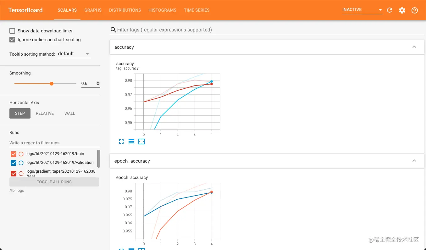Select only the validation run circle

[21, 163]
